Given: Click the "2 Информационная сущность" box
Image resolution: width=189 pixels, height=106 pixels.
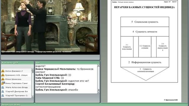Looking at the screenshot, I should pos(145,62).
